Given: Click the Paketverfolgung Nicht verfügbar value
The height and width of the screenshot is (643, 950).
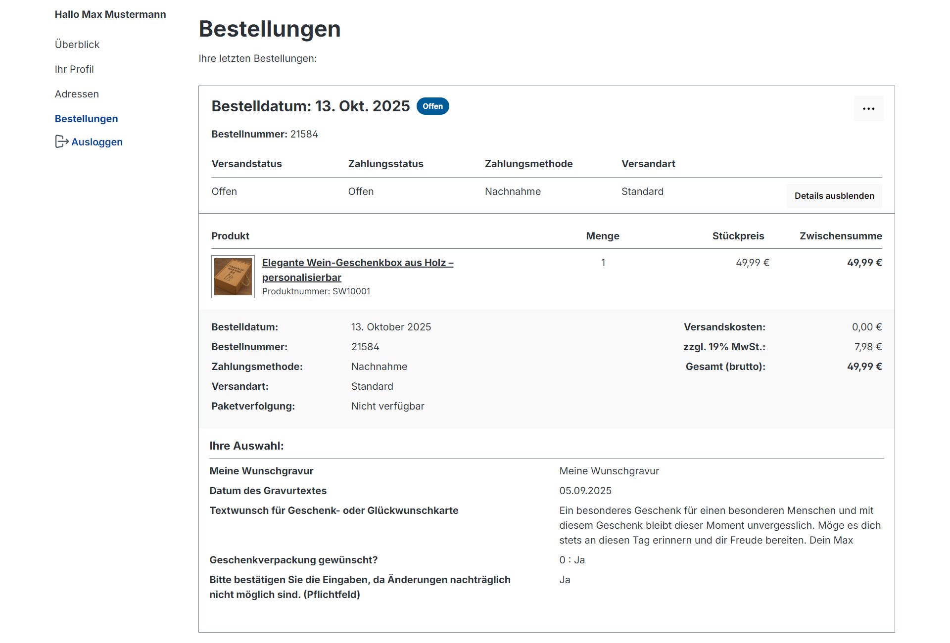Looking at the screenshot, I should 387,406.
